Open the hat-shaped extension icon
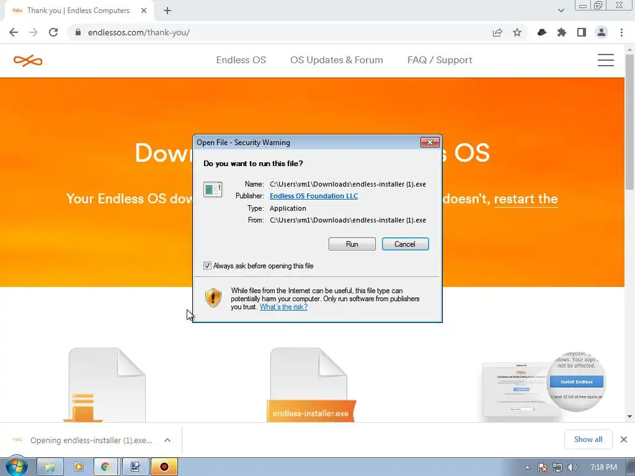This screenshot has height=476, width=635. [x=542, y=32]
